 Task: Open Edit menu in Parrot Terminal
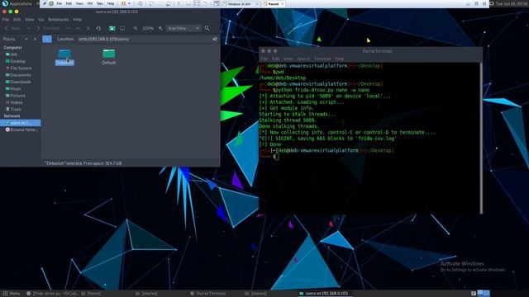[275, 59]
